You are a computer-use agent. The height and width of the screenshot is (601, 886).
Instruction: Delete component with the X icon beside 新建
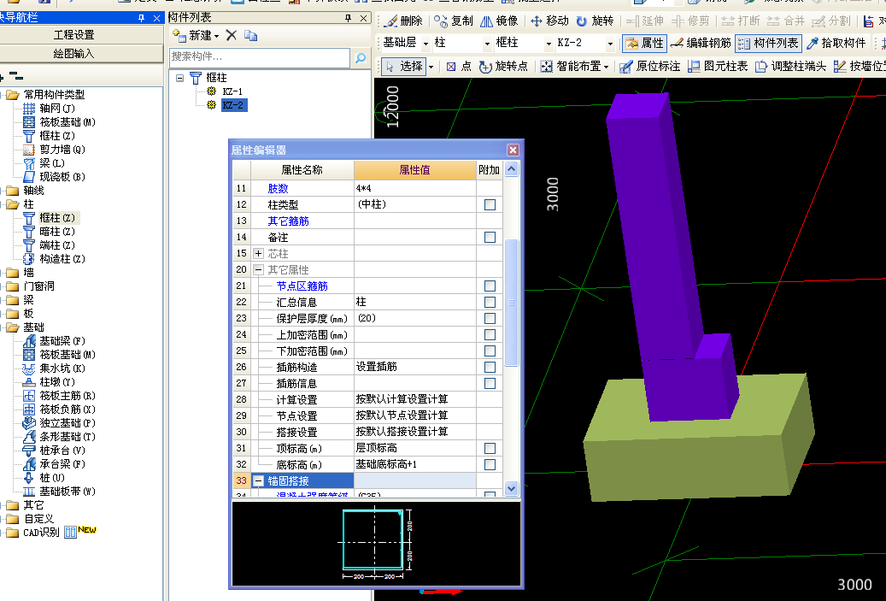coord(231,36)
